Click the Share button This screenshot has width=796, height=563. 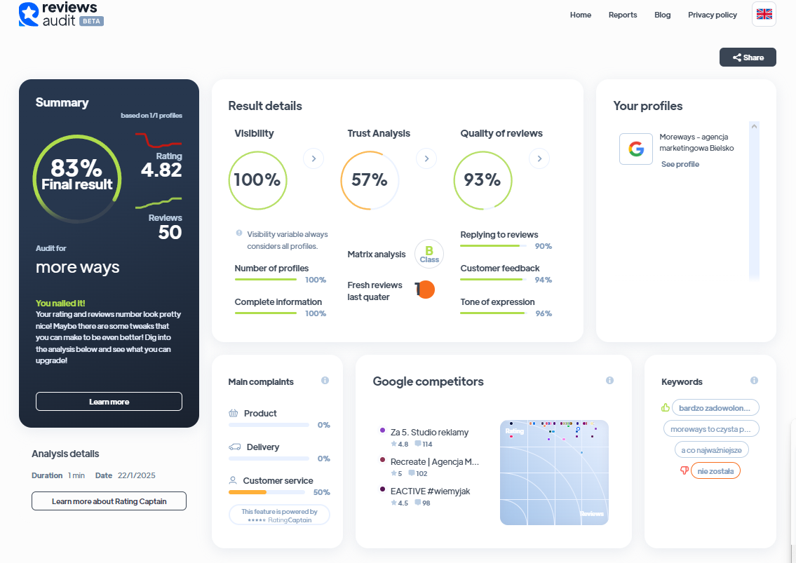tap(748, 57)
